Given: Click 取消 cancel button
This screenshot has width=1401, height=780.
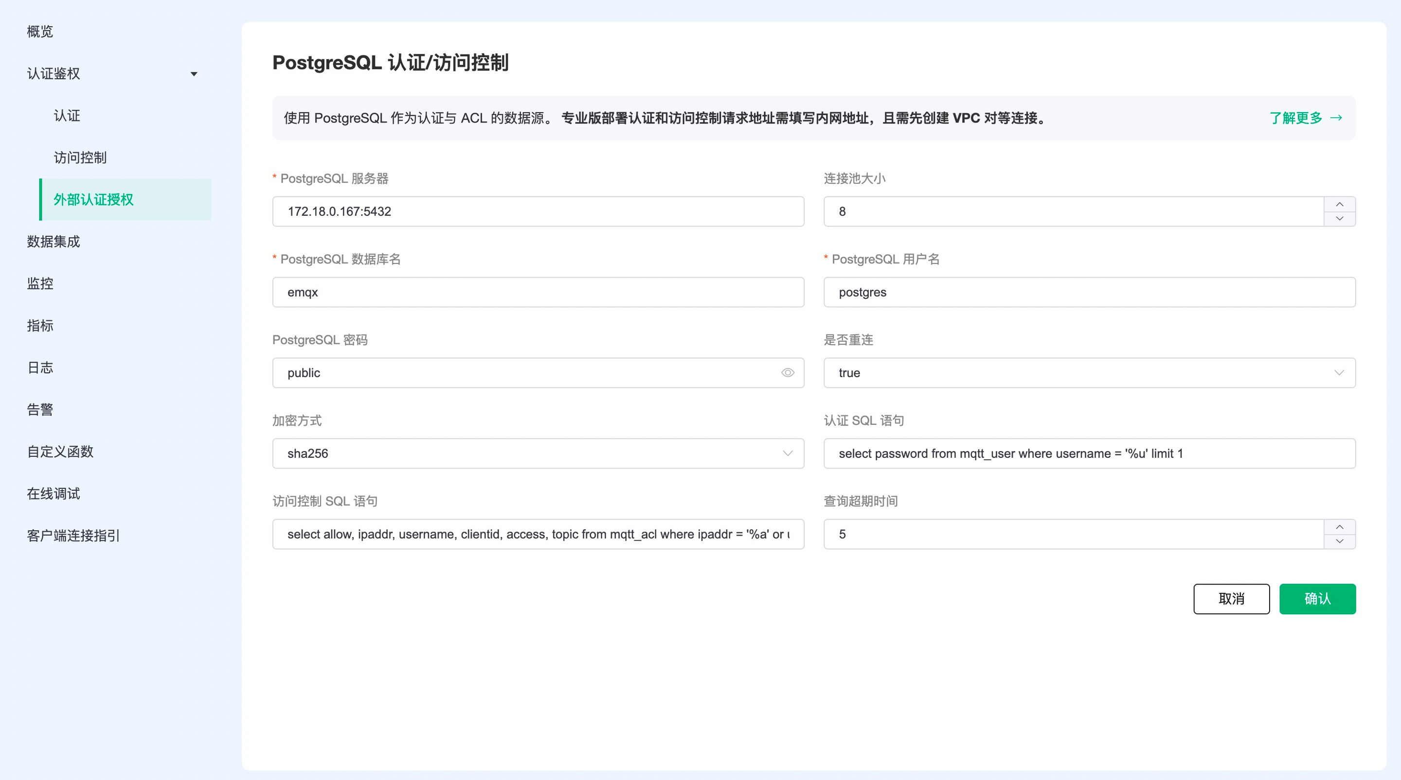Looking at the screenshot, I should click(1232, 598).
